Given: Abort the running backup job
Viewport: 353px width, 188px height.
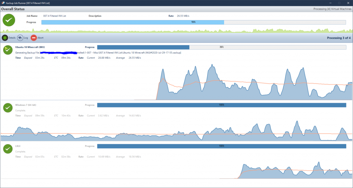Looking at the screenshot, I should (37, 38).
